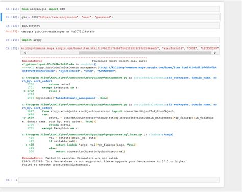
Task: Click line 500 'return convertArcObjectToPythonObject(val)'
Action: (x=77, y=151)
